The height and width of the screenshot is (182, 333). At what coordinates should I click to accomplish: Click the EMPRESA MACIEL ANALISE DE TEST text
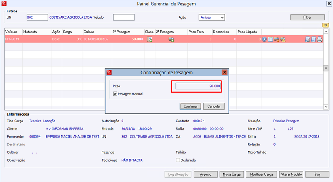[72, 137]
